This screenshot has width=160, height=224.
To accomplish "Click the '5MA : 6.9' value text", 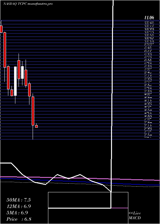I will (17, 213).
